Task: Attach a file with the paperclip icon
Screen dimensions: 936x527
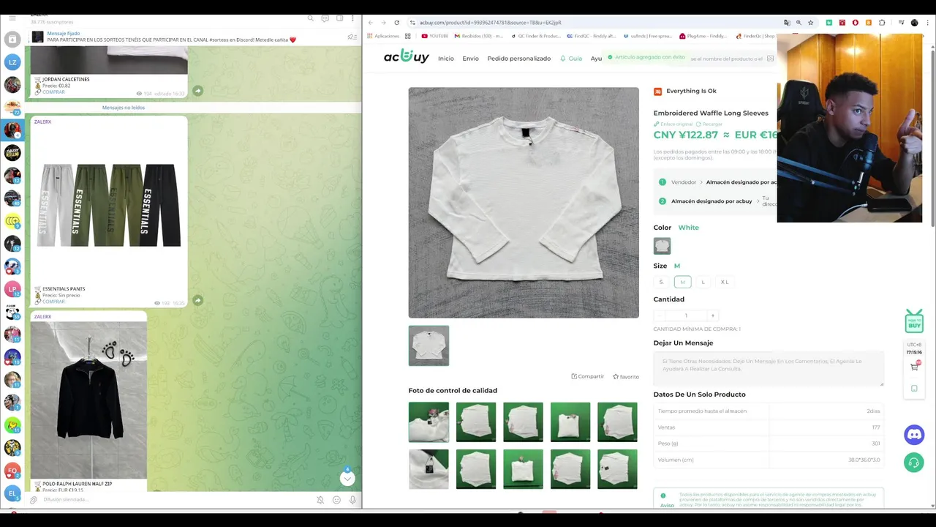Action: (x=33, y=500)
